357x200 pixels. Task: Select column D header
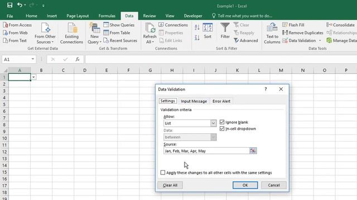click(x=85, y=71)
